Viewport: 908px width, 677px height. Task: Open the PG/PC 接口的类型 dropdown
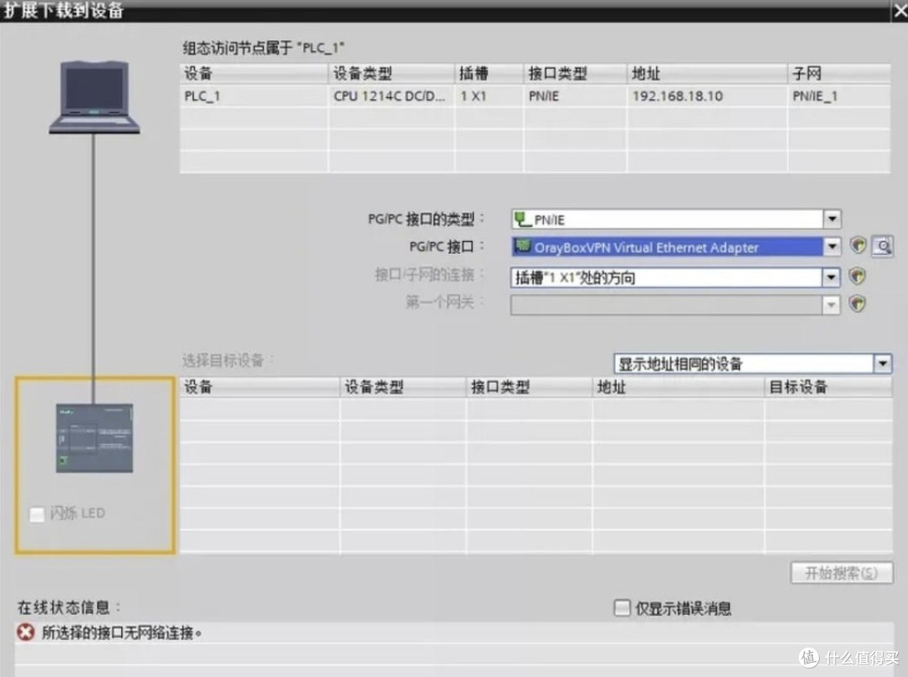831,219
